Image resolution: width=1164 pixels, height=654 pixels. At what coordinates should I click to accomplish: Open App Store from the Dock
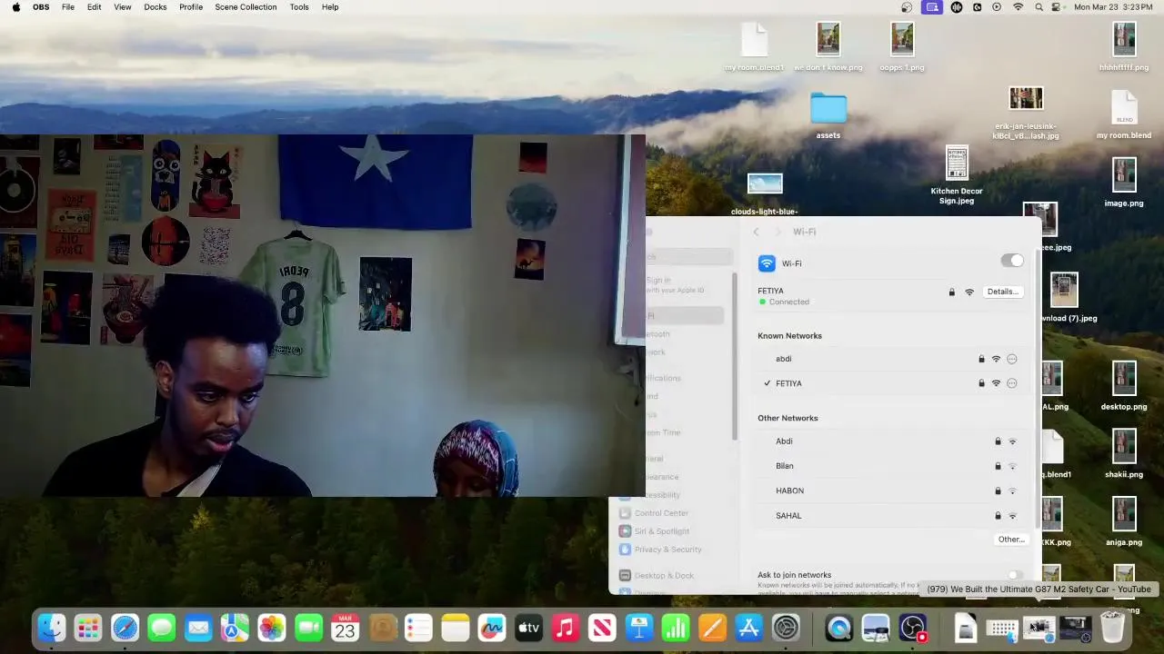749,628
